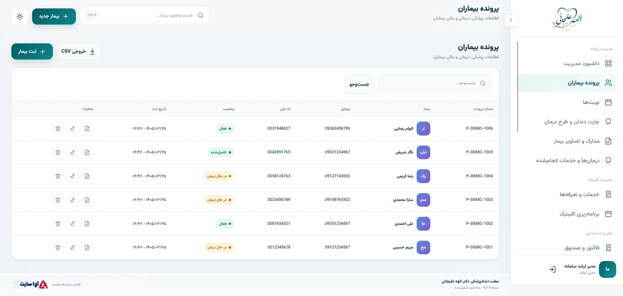The width and height of the screenshot is (623, 296).
Task: Edit patient P-DEMO-1001 with pencil icon
Action: coord(72,247)
